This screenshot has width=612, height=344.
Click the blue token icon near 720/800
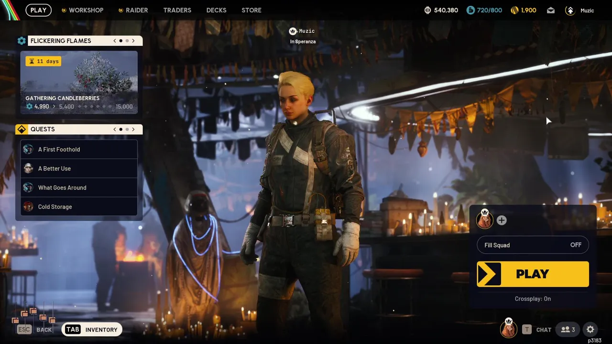tap(470, 10)
